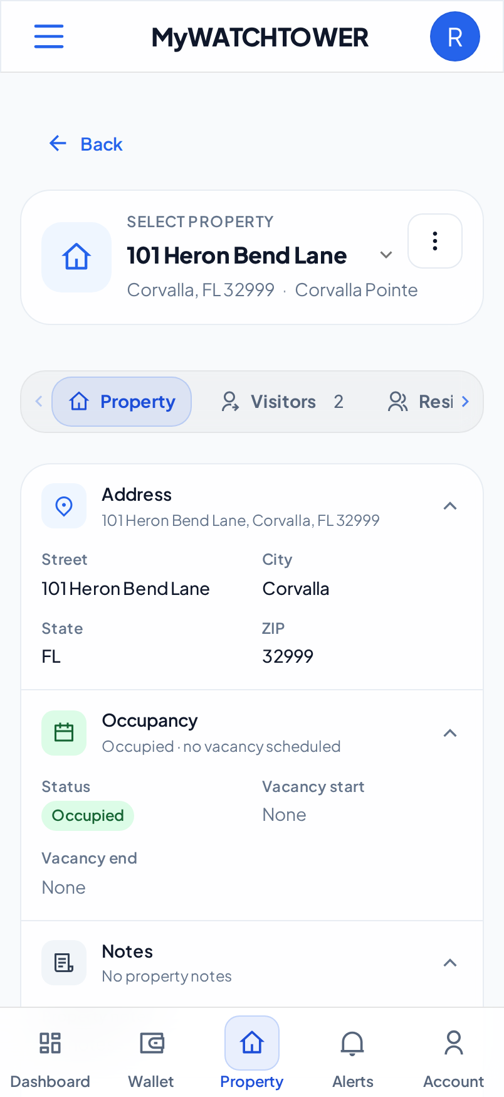The height and width of the screenshot is (1097, 504).
Task: Open the three-dot more options menu
Action: pos(435,241)
